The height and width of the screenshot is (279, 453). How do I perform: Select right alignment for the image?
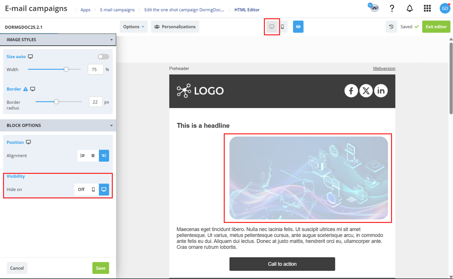[104, 156]
